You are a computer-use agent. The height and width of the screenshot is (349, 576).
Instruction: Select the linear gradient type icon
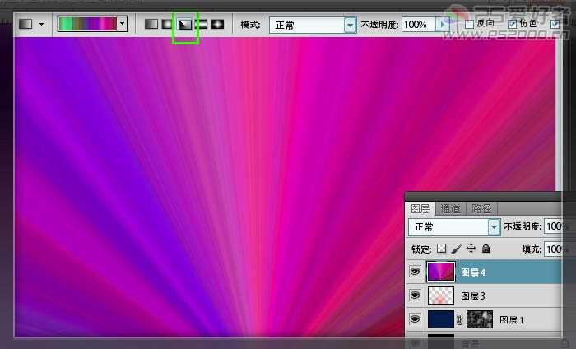click(x=151, y=25)
